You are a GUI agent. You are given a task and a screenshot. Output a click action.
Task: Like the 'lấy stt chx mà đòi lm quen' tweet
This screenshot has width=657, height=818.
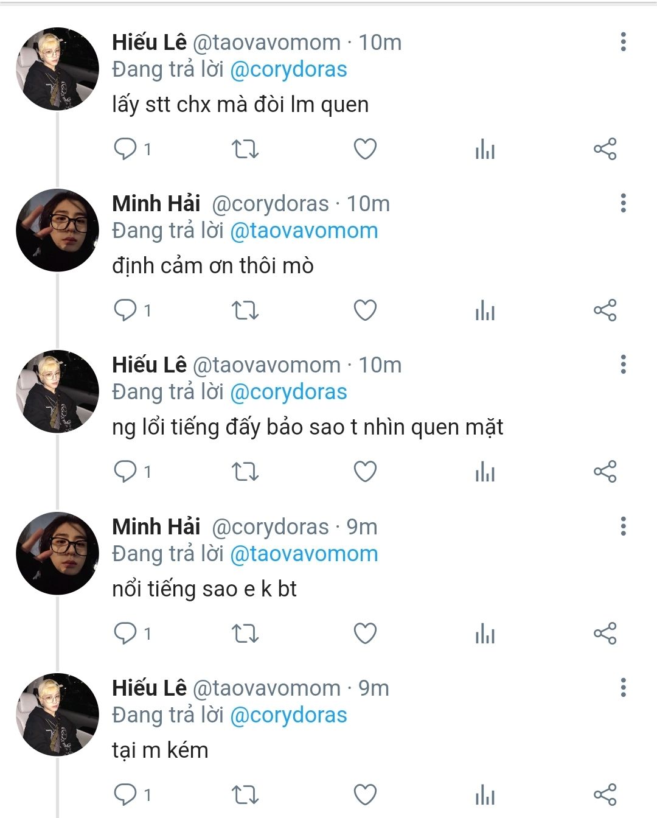(365, 149)
